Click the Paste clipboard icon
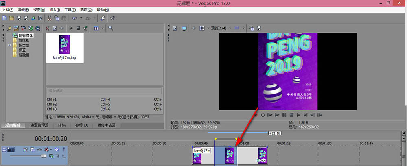Viewport: 407px width, 166px height. pos(64,18)
